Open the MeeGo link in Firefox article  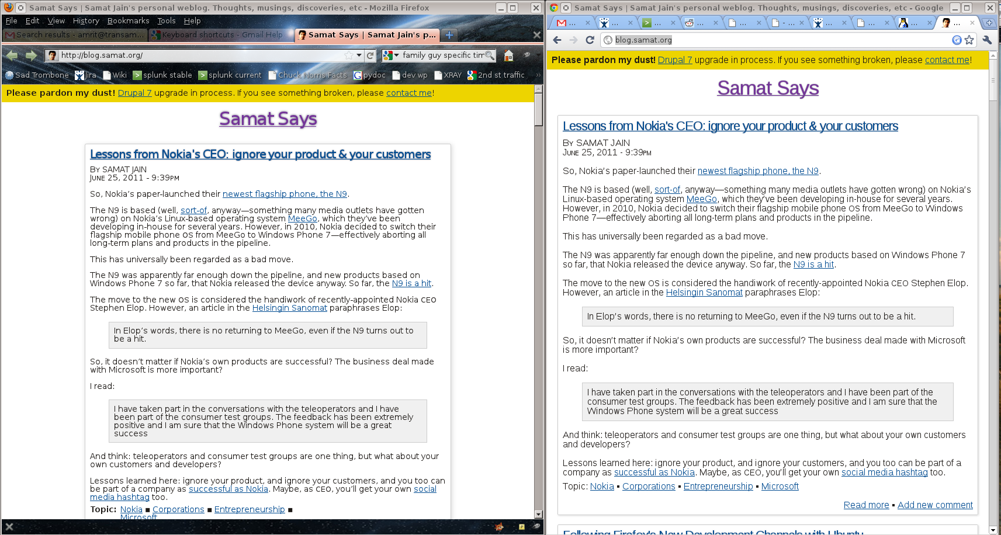click(x=303, y=218)
